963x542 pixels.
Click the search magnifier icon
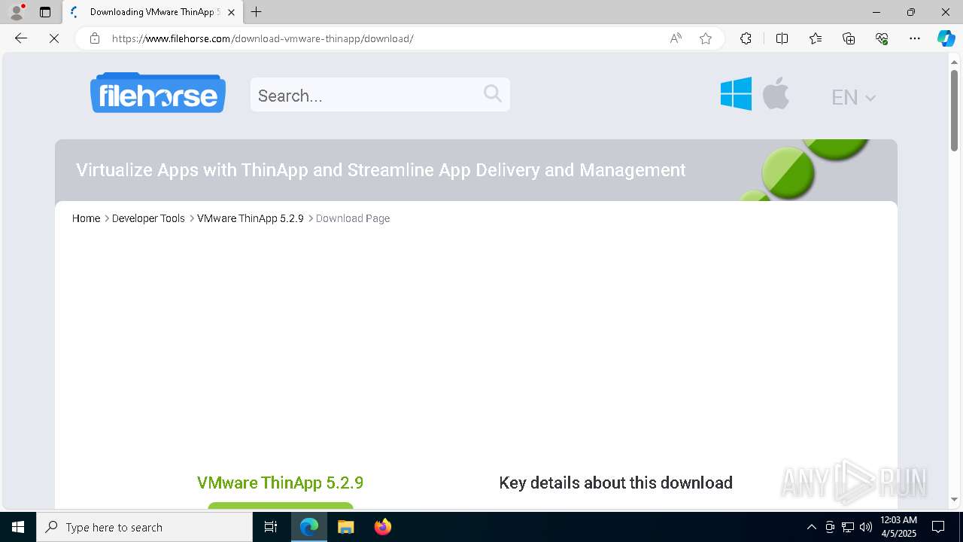click(493, 93)
